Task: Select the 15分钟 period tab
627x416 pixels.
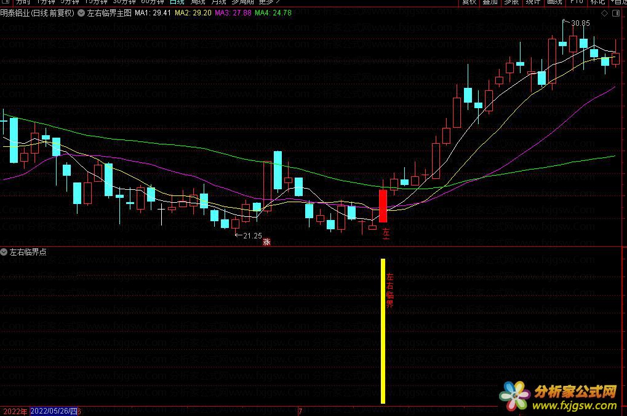Action: (x=96, y=2)
